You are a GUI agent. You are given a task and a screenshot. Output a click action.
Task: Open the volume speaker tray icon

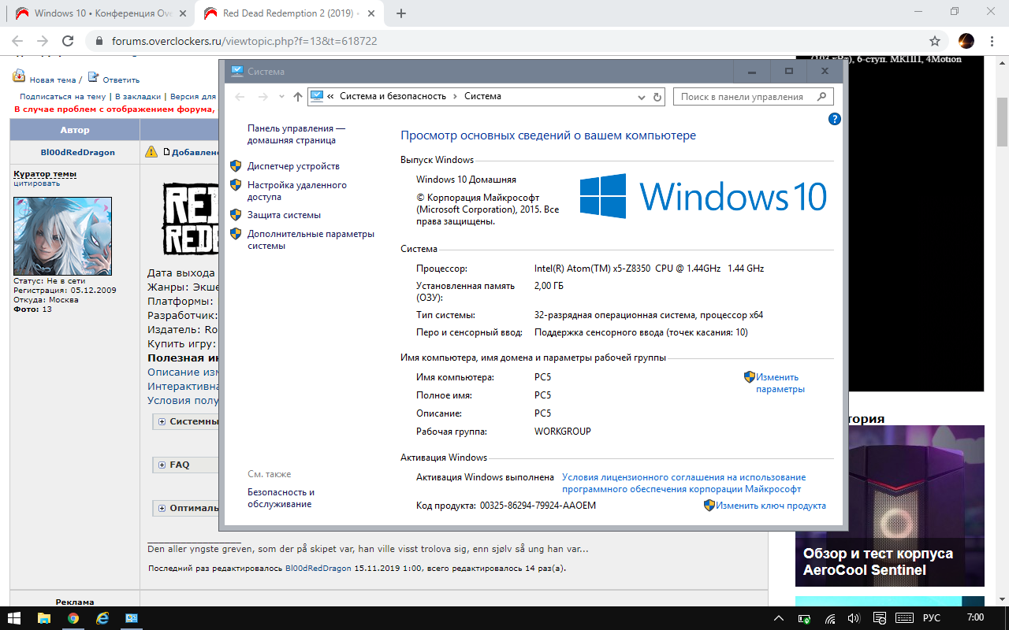[853, 618]
